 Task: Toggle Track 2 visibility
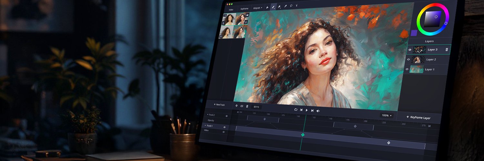[x=226, y=116]
